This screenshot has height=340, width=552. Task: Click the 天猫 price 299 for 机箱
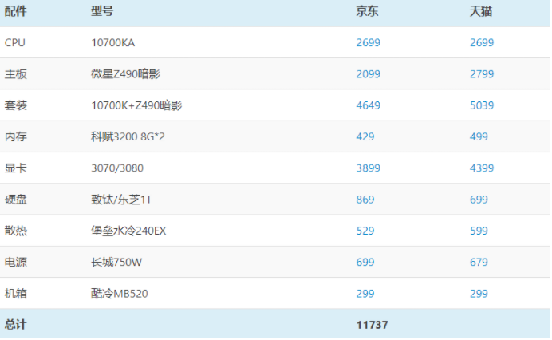pos(479,294)
